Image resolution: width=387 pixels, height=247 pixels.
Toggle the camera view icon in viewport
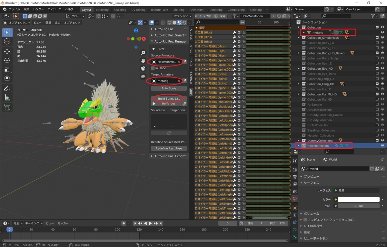(143, 68)
